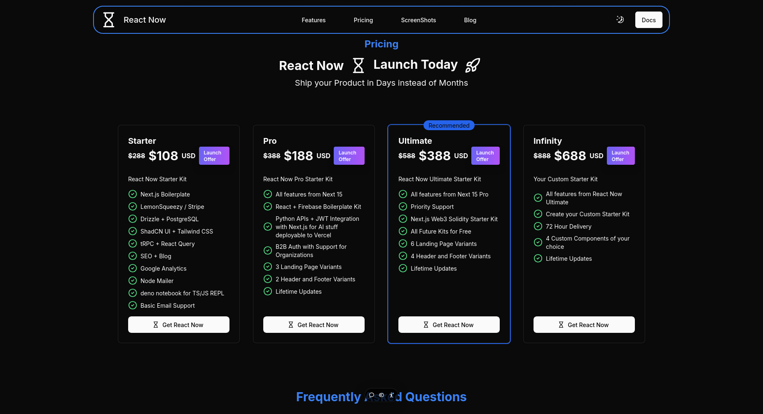The height and width of the screenshot is (414, 763).
Task: Click the check icon beside Next.js Boilerplate
Action: pos(133,194)
